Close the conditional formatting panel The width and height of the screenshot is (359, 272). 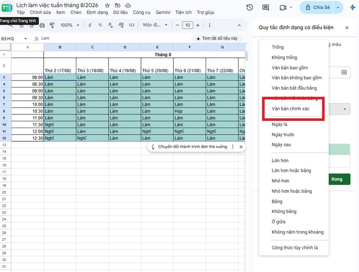point(347,28)
